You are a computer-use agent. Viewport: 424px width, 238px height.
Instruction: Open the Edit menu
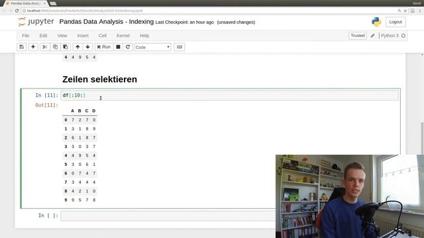tap(43, 36)
